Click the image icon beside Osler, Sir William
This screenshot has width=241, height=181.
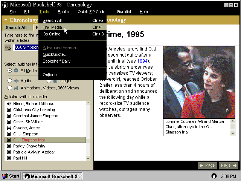pyautogui.click(x=9, y=122)
